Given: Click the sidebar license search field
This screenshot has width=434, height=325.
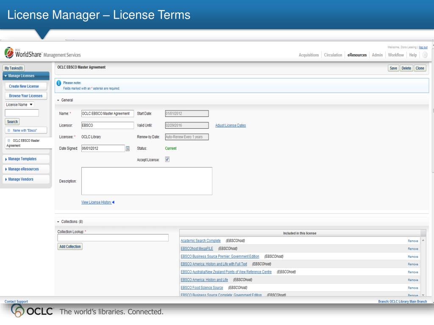Looking at the screenshot, I should [x=22, y=113].
